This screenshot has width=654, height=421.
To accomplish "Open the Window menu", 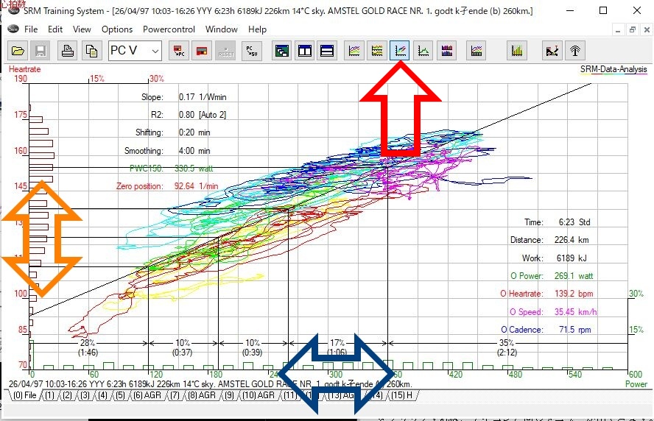I will coord(221,29).
